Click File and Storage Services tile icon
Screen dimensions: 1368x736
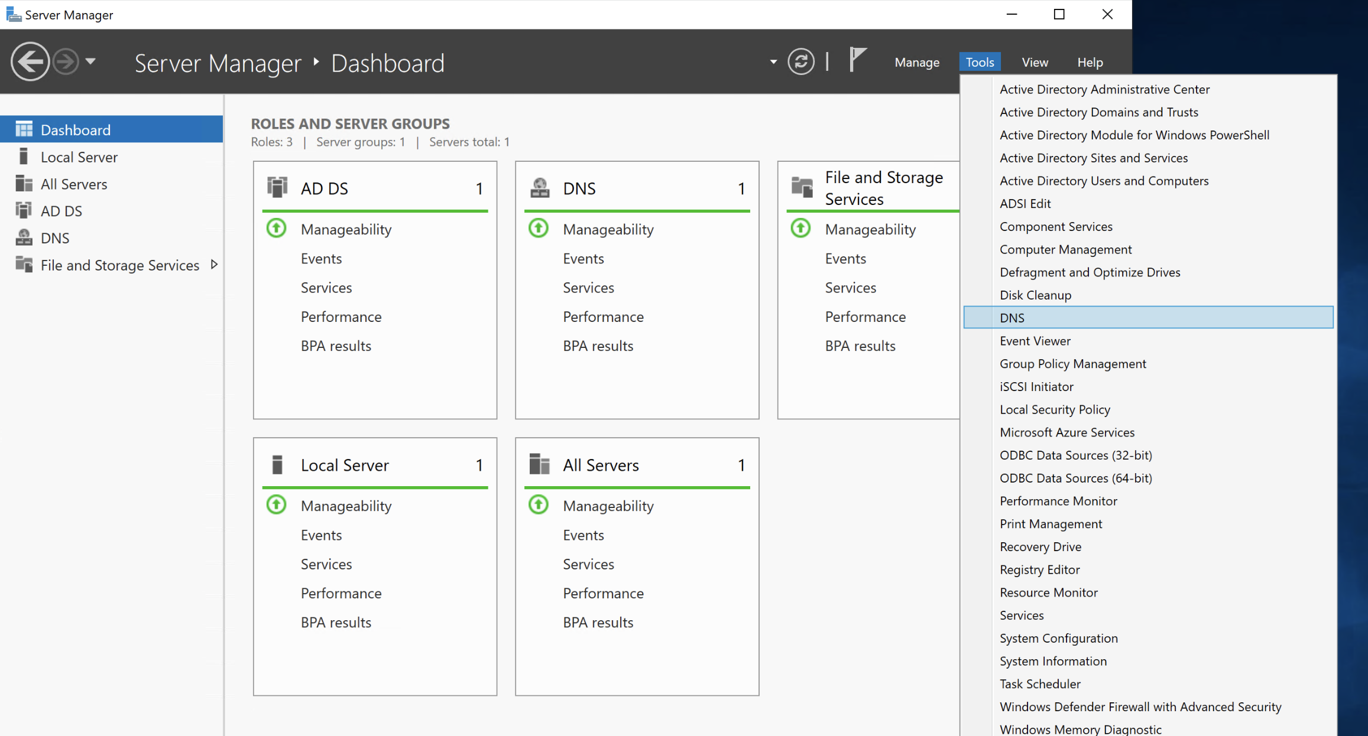click(x=802, y=187)
